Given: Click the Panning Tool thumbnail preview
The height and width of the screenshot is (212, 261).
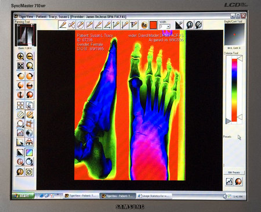Looking at the screenshot, I should 26,35.
